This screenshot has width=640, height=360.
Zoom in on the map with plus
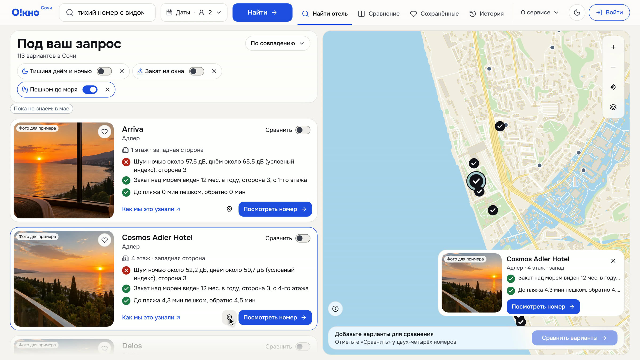point(613,47)
